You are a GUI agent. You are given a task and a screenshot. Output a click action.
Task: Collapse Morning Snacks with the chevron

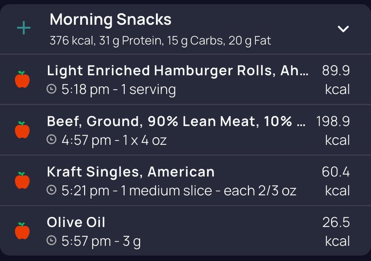point(343,29)
